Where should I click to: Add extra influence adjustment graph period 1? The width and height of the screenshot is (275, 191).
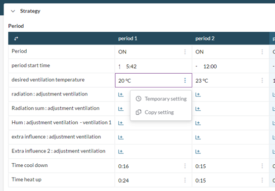(121, 138)
